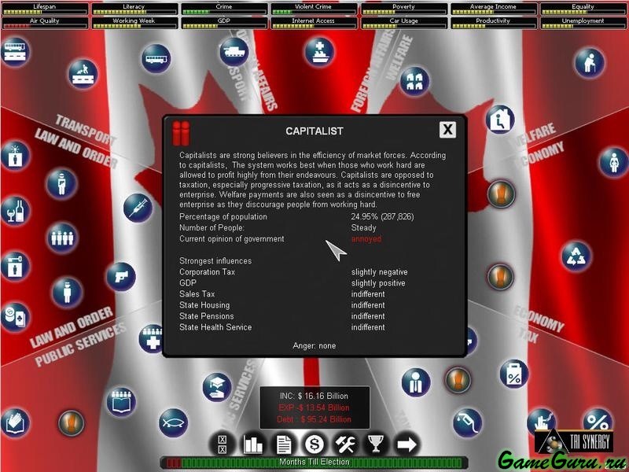The image size is (629, 472).
Task: Click the Debt $ 95.24 Billion line
Action: [314, 419]
